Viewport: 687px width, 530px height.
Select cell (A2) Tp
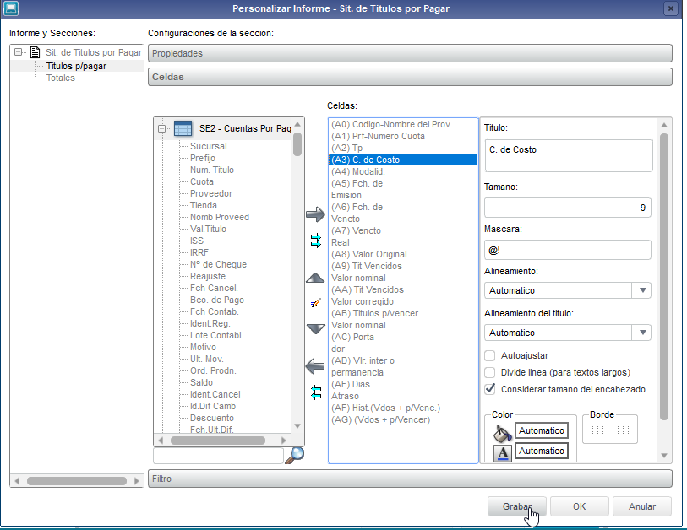(402, 148)
